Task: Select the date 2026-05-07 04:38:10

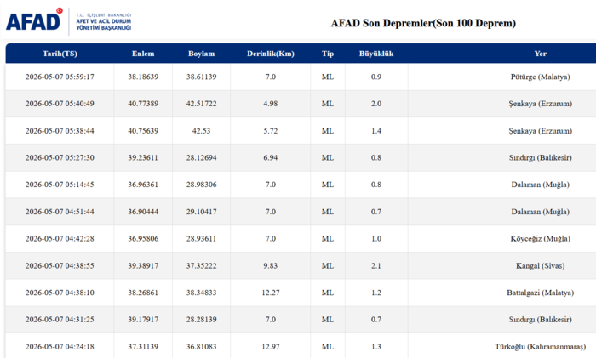Action: [x=60, y=293]
